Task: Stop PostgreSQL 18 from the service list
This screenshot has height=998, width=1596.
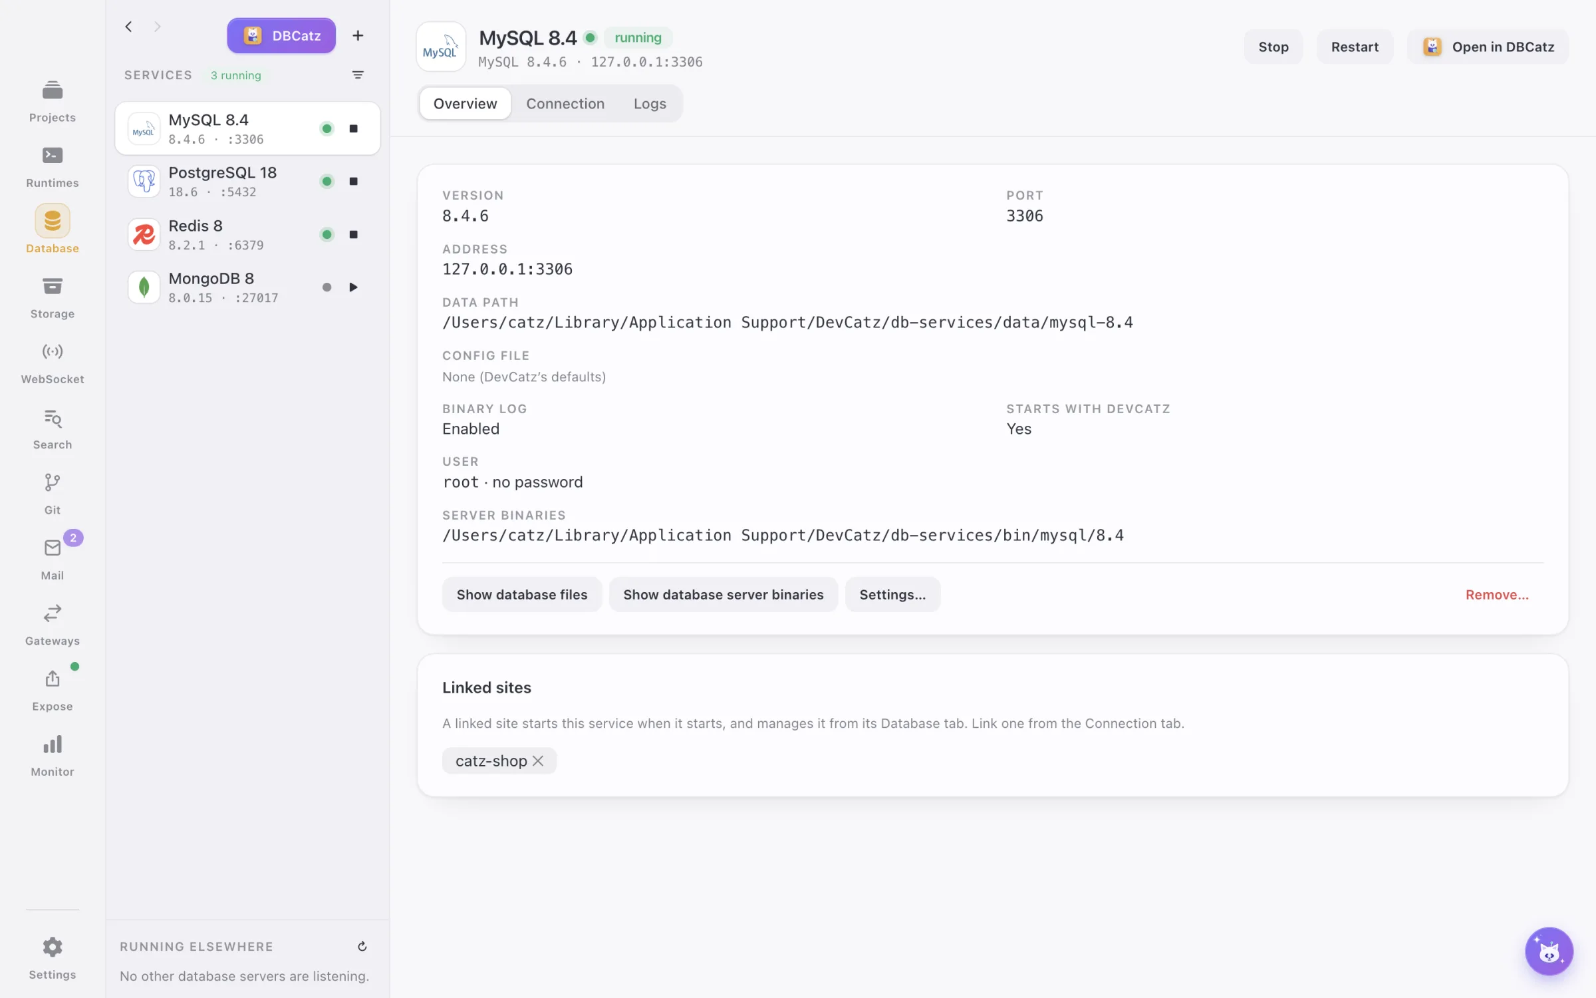Action: coord(354,181)
